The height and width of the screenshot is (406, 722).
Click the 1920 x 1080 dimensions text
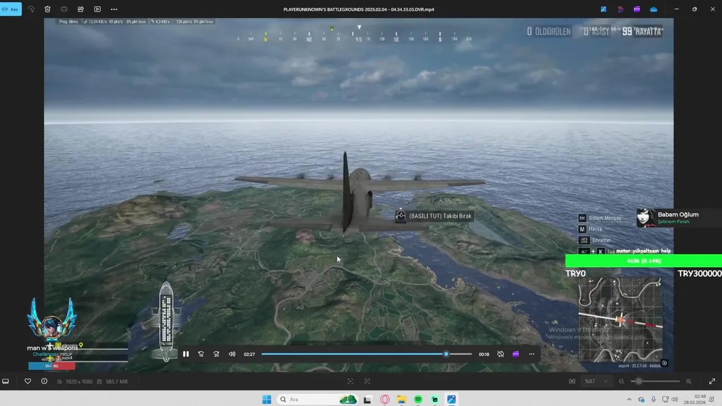click(79, 382)
